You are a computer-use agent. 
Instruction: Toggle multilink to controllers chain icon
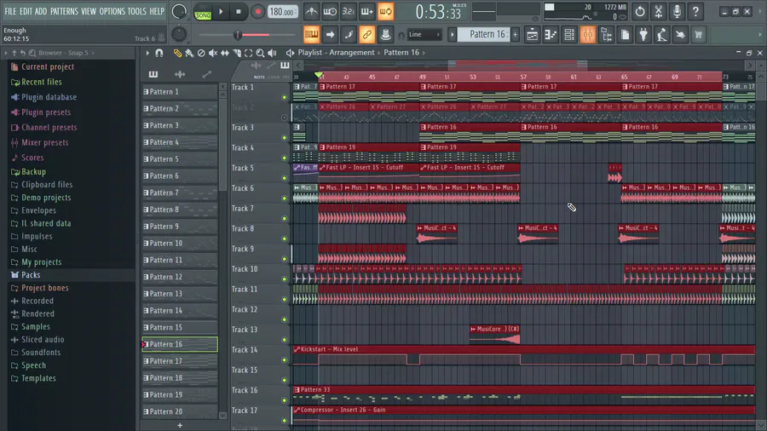366,35
